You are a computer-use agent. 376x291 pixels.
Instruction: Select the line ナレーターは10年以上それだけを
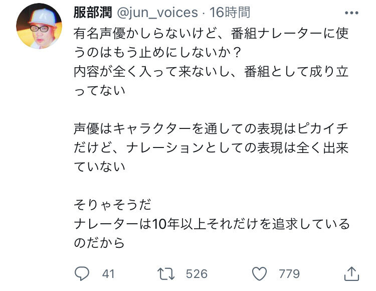[212, 224]
